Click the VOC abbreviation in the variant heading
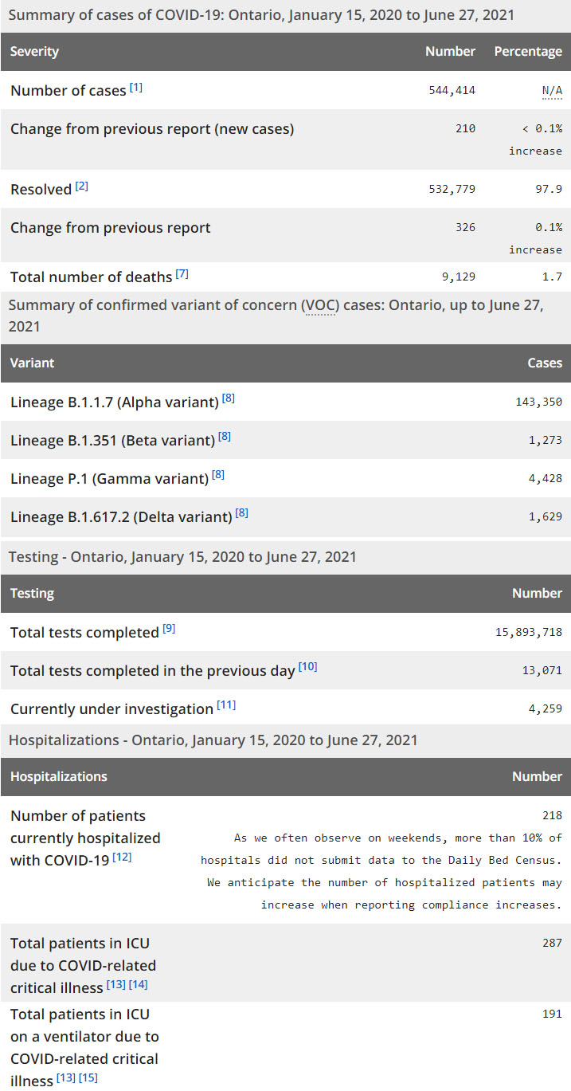This screenshot has height=1091, width=571. [319, 306]
